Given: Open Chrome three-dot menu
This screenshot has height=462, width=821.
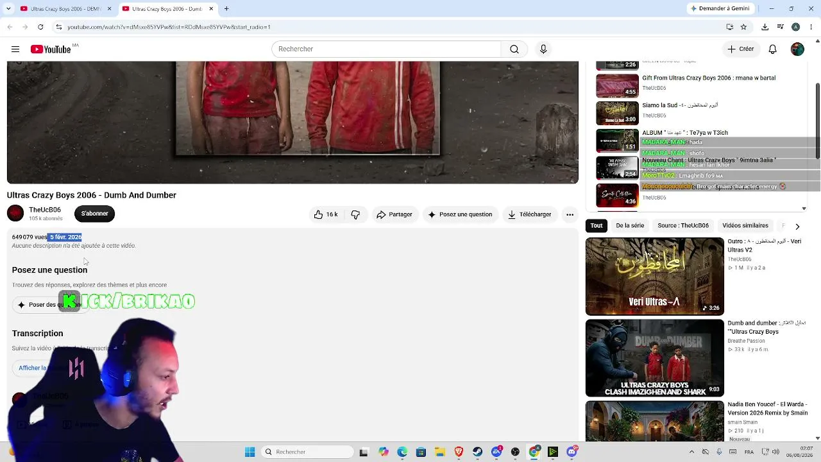Looking at the screenshot, I should tap(811, 27).
